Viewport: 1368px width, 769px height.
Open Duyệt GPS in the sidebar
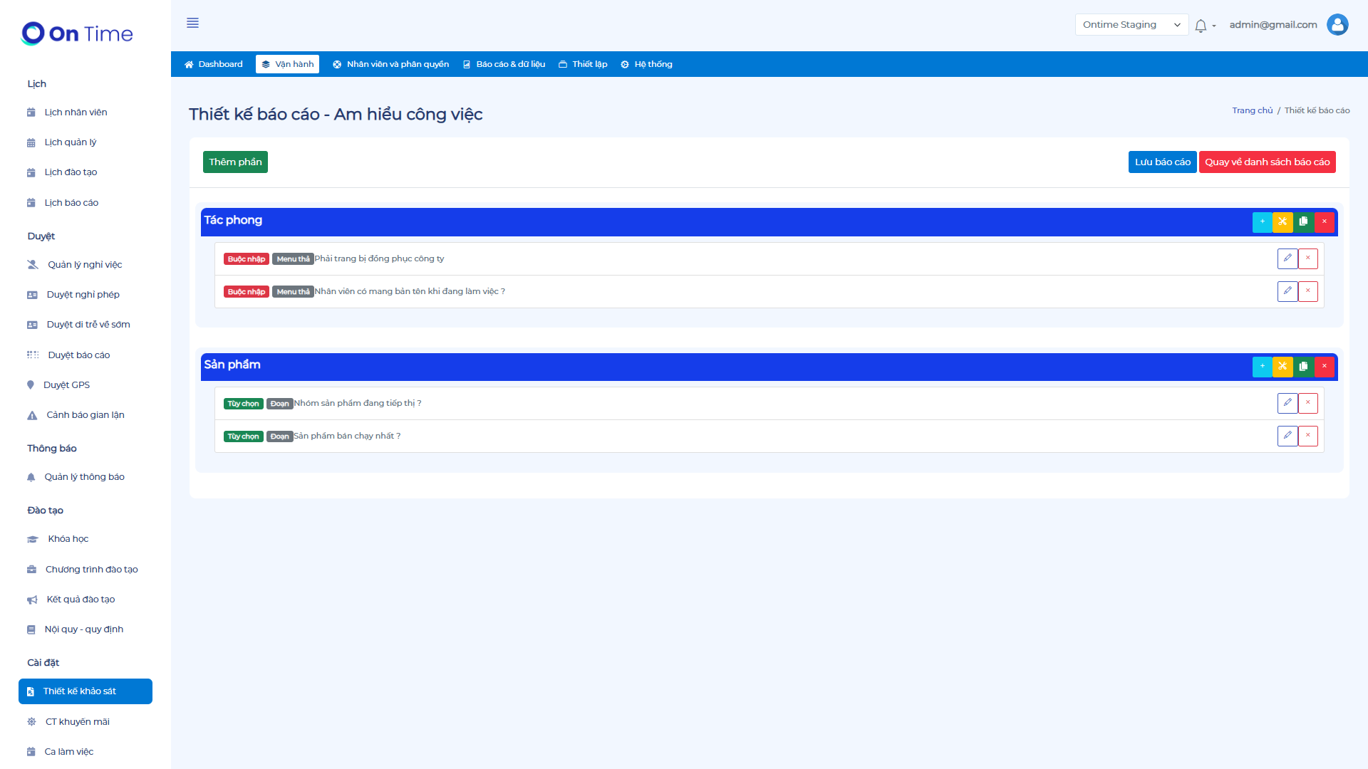66,385
